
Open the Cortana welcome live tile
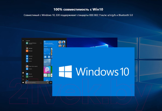tap(51, 44)
